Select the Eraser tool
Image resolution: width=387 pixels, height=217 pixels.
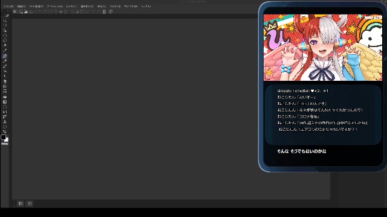point(5,81)
